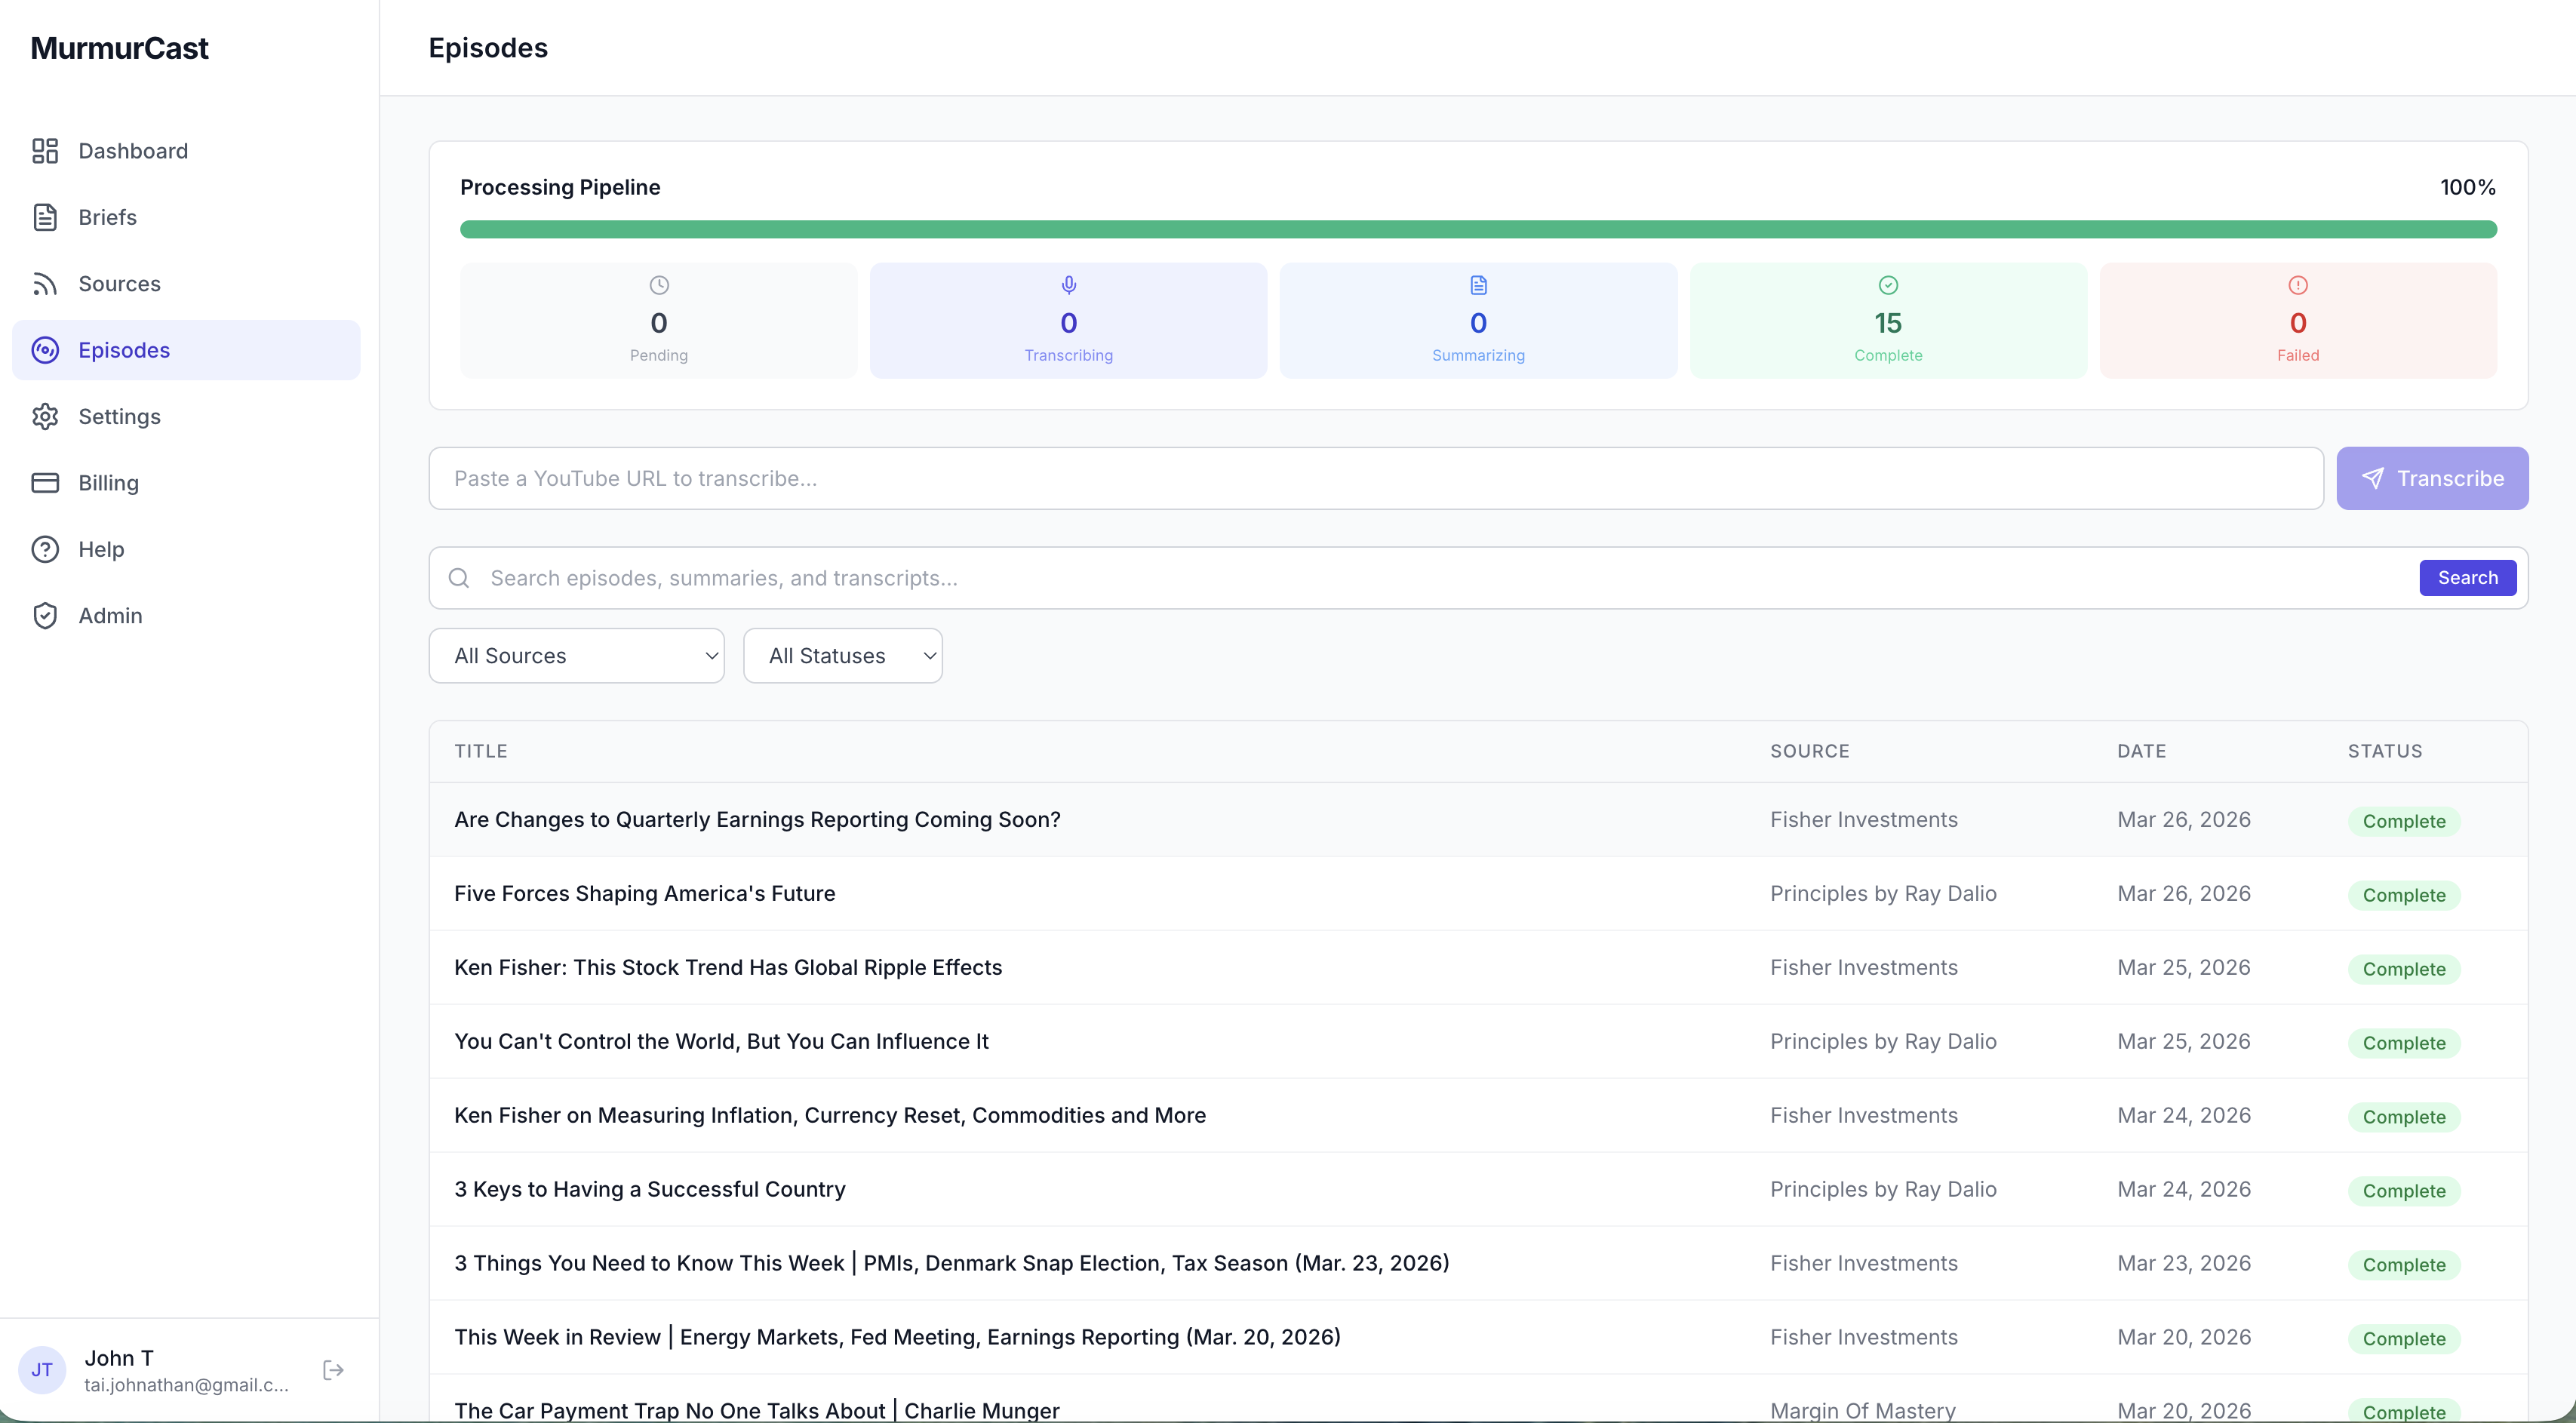Viewport: 2576px width, 1423px height.
Task: Focus the YouTube URL input field
Action: tap(1375, 478)
